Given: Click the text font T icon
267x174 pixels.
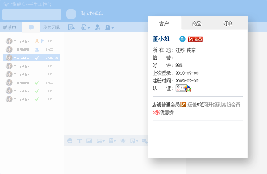Looking at the screenshot, I should pyautogui.click(x=79, y=141).
